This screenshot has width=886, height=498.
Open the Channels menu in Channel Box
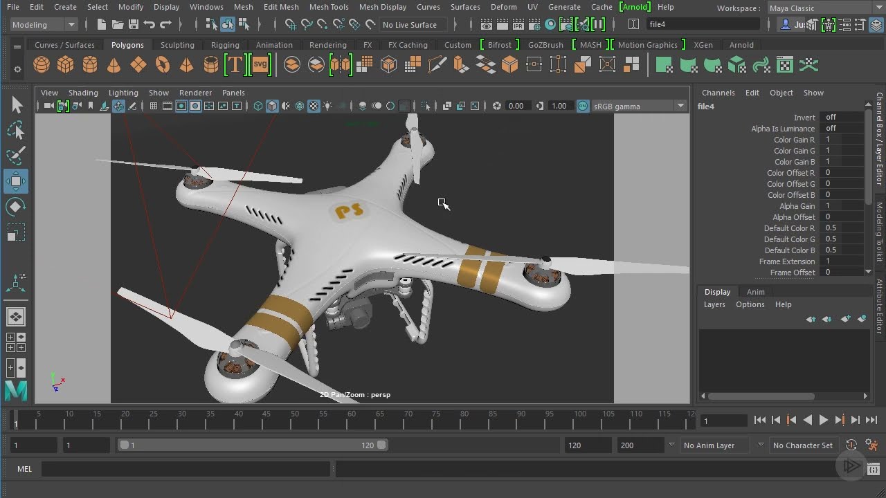tap(718, 93)
